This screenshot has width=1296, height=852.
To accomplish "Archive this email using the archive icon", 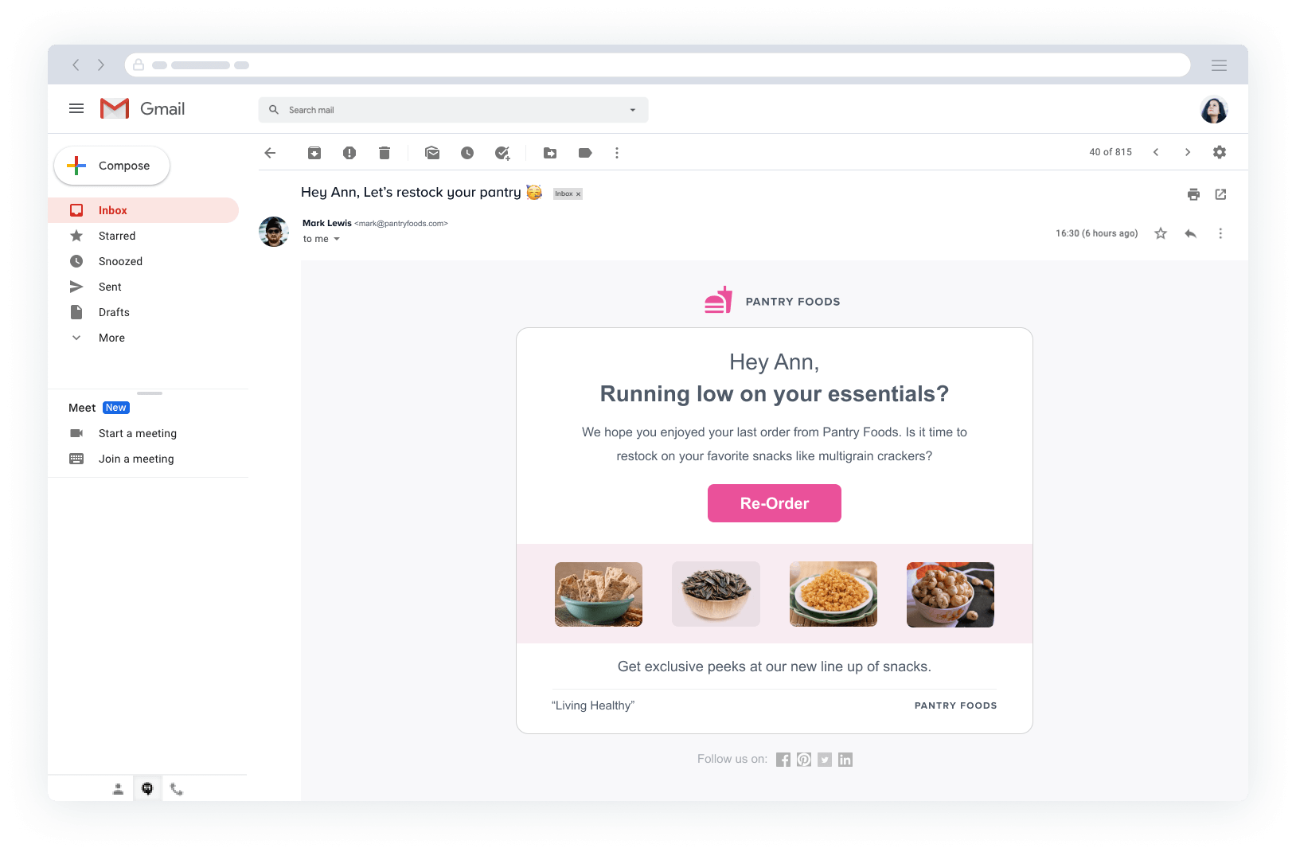I will click(x=314, y=153).
